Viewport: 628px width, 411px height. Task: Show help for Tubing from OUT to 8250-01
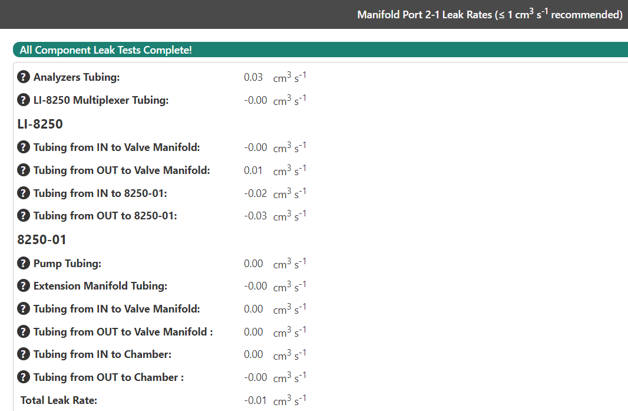24,215
